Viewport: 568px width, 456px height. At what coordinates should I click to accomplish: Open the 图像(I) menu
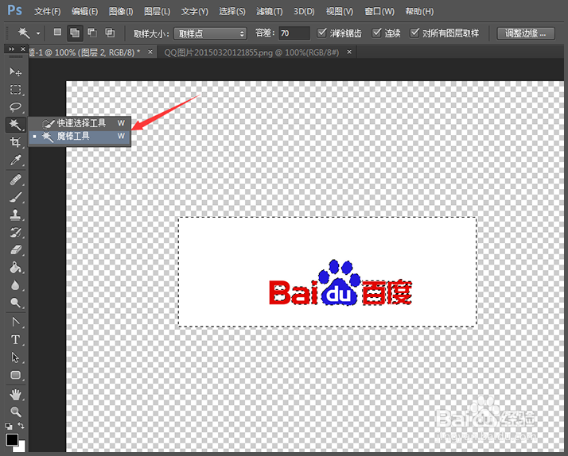(x=121, y=12)
